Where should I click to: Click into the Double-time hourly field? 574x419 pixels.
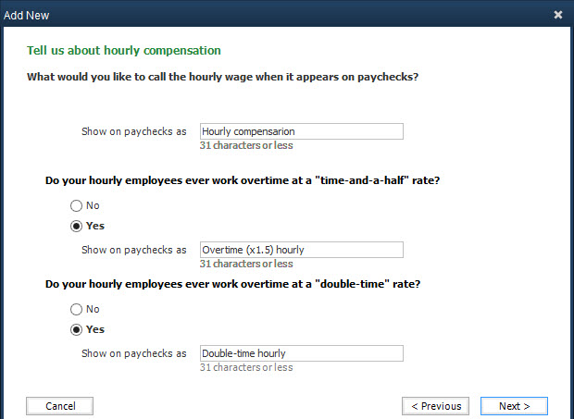tap(302, 353)
